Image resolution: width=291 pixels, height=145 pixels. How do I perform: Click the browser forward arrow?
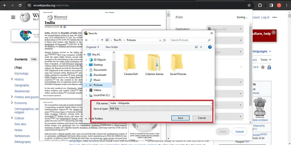[12, 5]
